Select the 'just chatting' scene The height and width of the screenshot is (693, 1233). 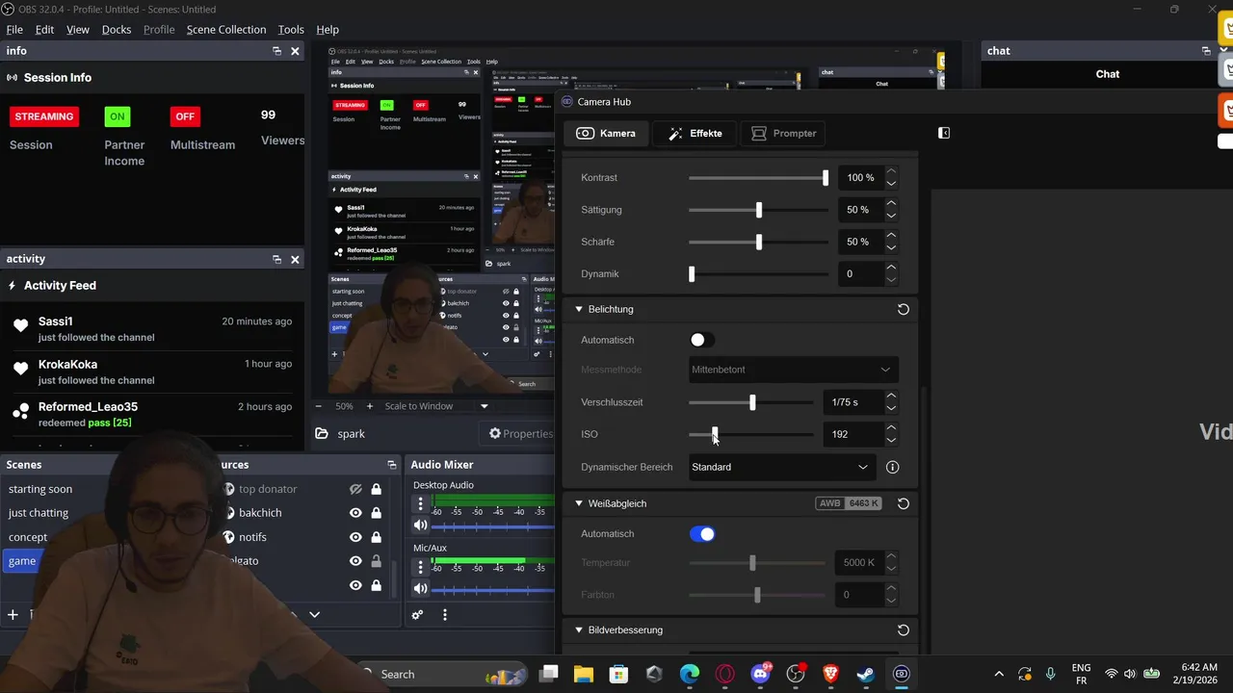coord(39,513)
